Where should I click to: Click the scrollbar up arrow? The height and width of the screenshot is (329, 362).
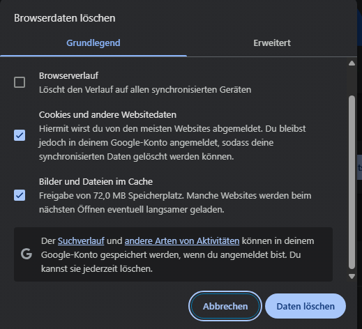click(x=352, y=63)
